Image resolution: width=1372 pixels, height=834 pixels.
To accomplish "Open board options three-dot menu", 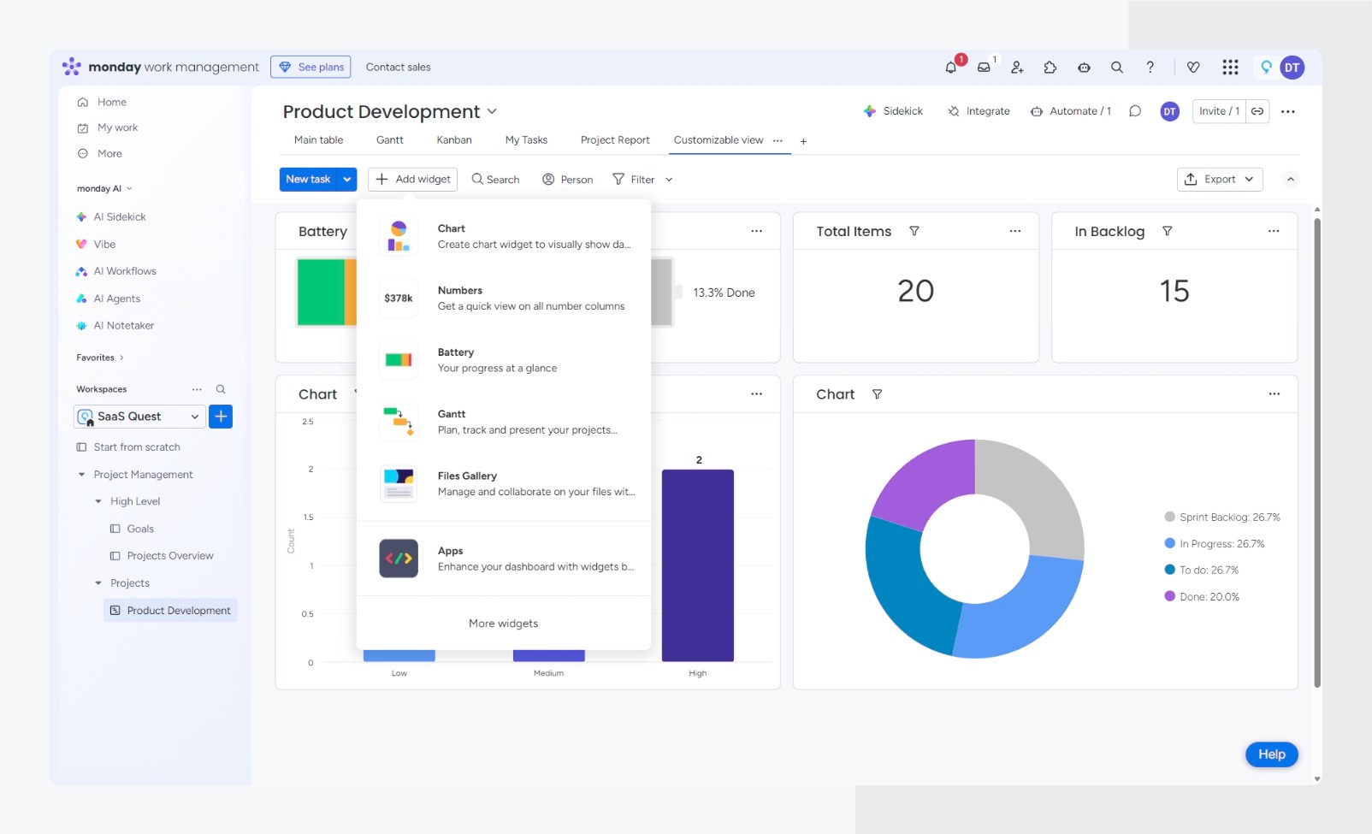I will point(1288,111).
